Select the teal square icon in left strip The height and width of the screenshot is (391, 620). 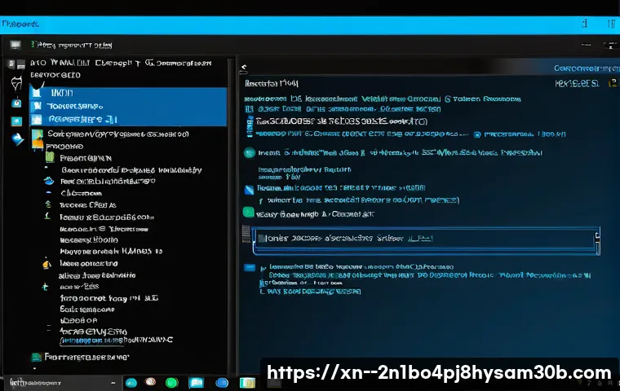pos(16,121)
